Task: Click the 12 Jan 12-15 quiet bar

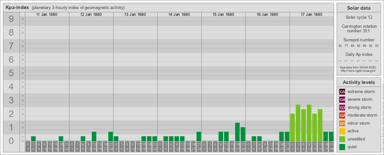Action: pos(94,137)
